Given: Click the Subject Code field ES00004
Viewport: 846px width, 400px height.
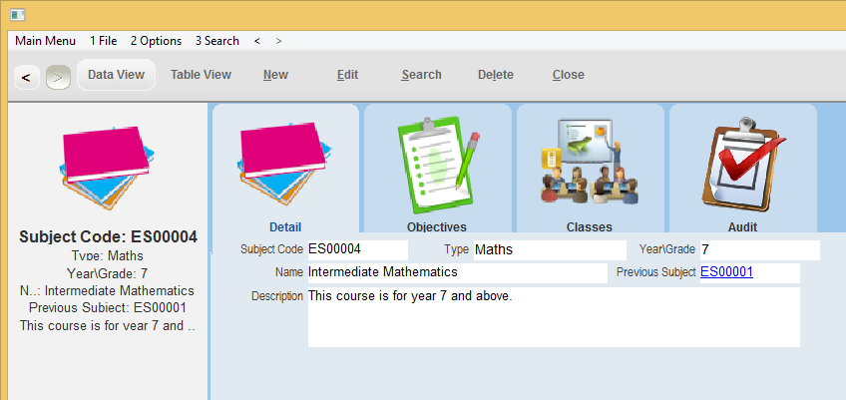Looking at the screenshot, I should (x=358, y=250).
